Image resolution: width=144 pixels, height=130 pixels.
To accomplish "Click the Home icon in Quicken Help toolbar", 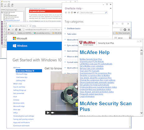I will 9,5.
